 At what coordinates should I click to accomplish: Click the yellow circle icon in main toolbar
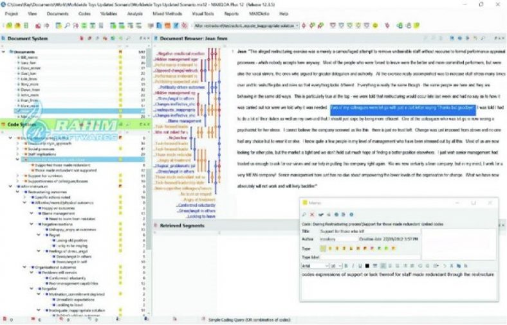click(375, 26)
